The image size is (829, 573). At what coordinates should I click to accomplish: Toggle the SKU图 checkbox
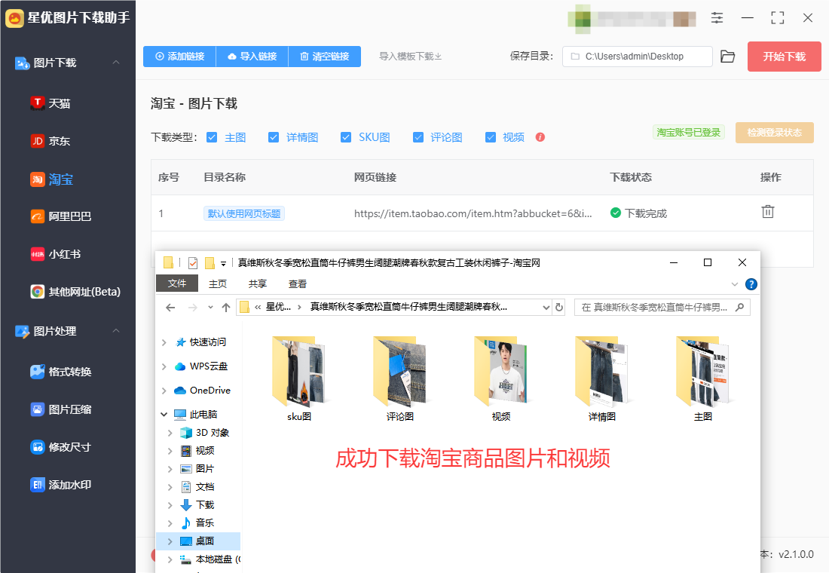346,137
